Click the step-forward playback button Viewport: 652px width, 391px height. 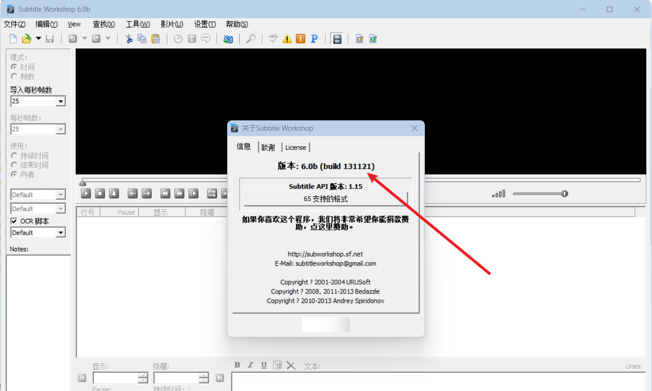tap(193, 193)
